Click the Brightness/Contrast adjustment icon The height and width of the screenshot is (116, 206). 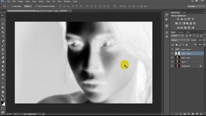pos(178,19)
